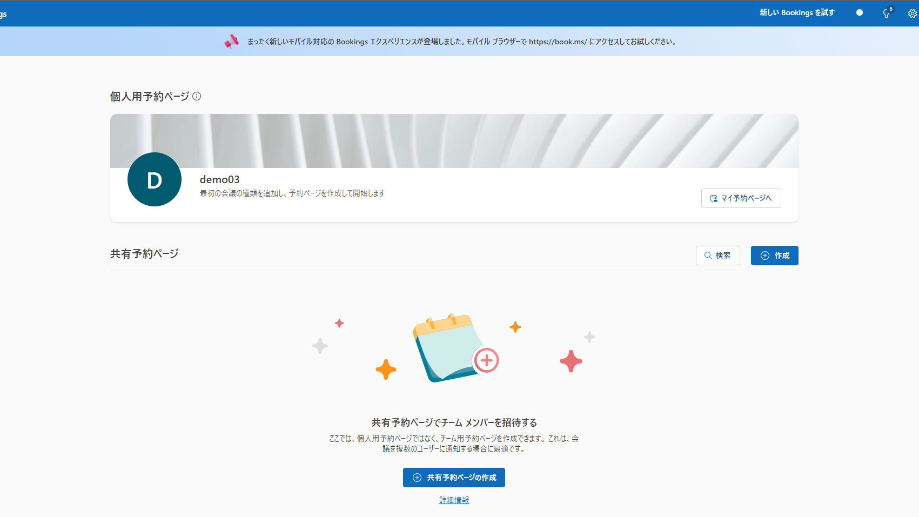Click the megaphone announcement icon
This screenshot has width=919, height=517.
pyautogui.click(x=231, y=42)
